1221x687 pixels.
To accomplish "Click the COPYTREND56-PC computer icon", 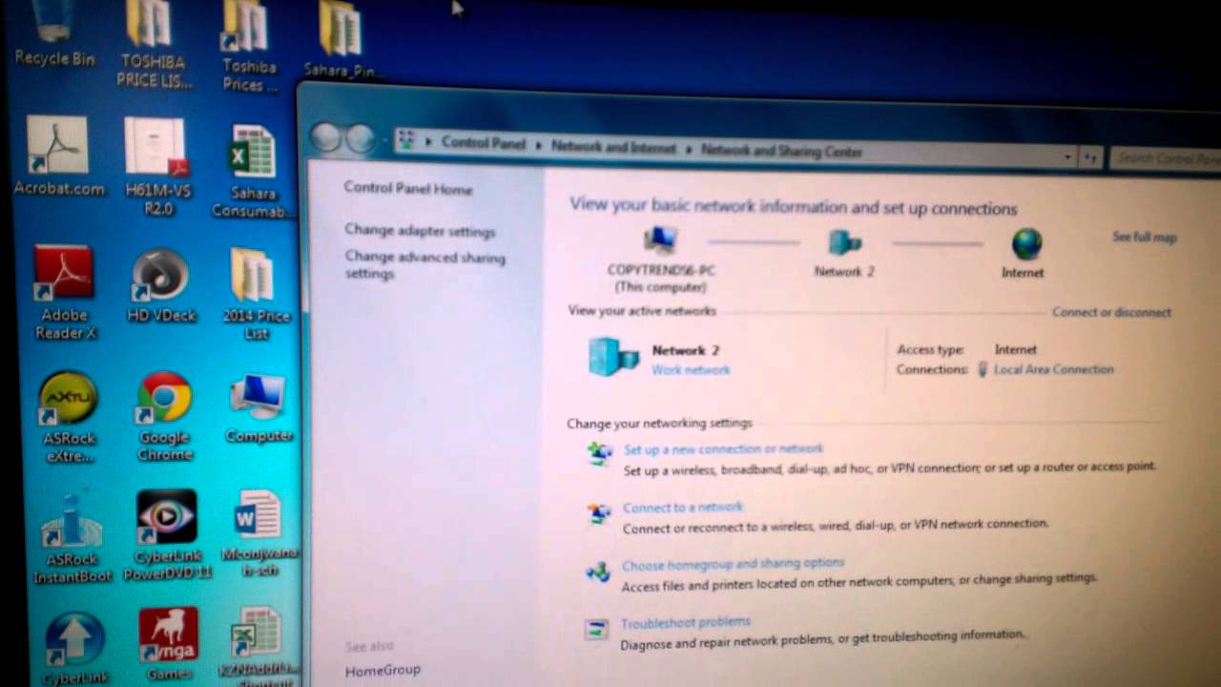I will (x=659, y=239).
